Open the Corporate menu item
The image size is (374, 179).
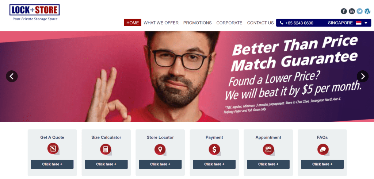[229, 23]
